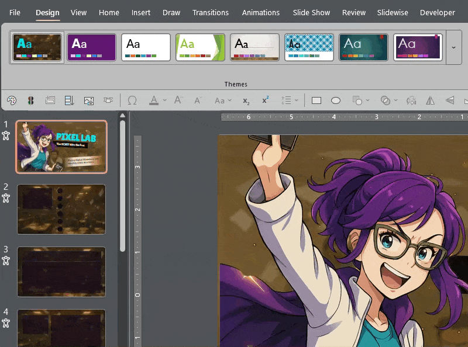Increase font size with the large A icon

(177, 100)
